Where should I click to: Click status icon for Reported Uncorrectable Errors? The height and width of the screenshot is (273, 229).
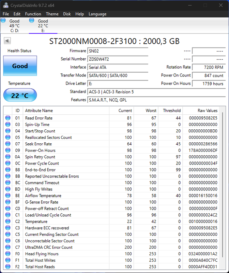point(8,176)
